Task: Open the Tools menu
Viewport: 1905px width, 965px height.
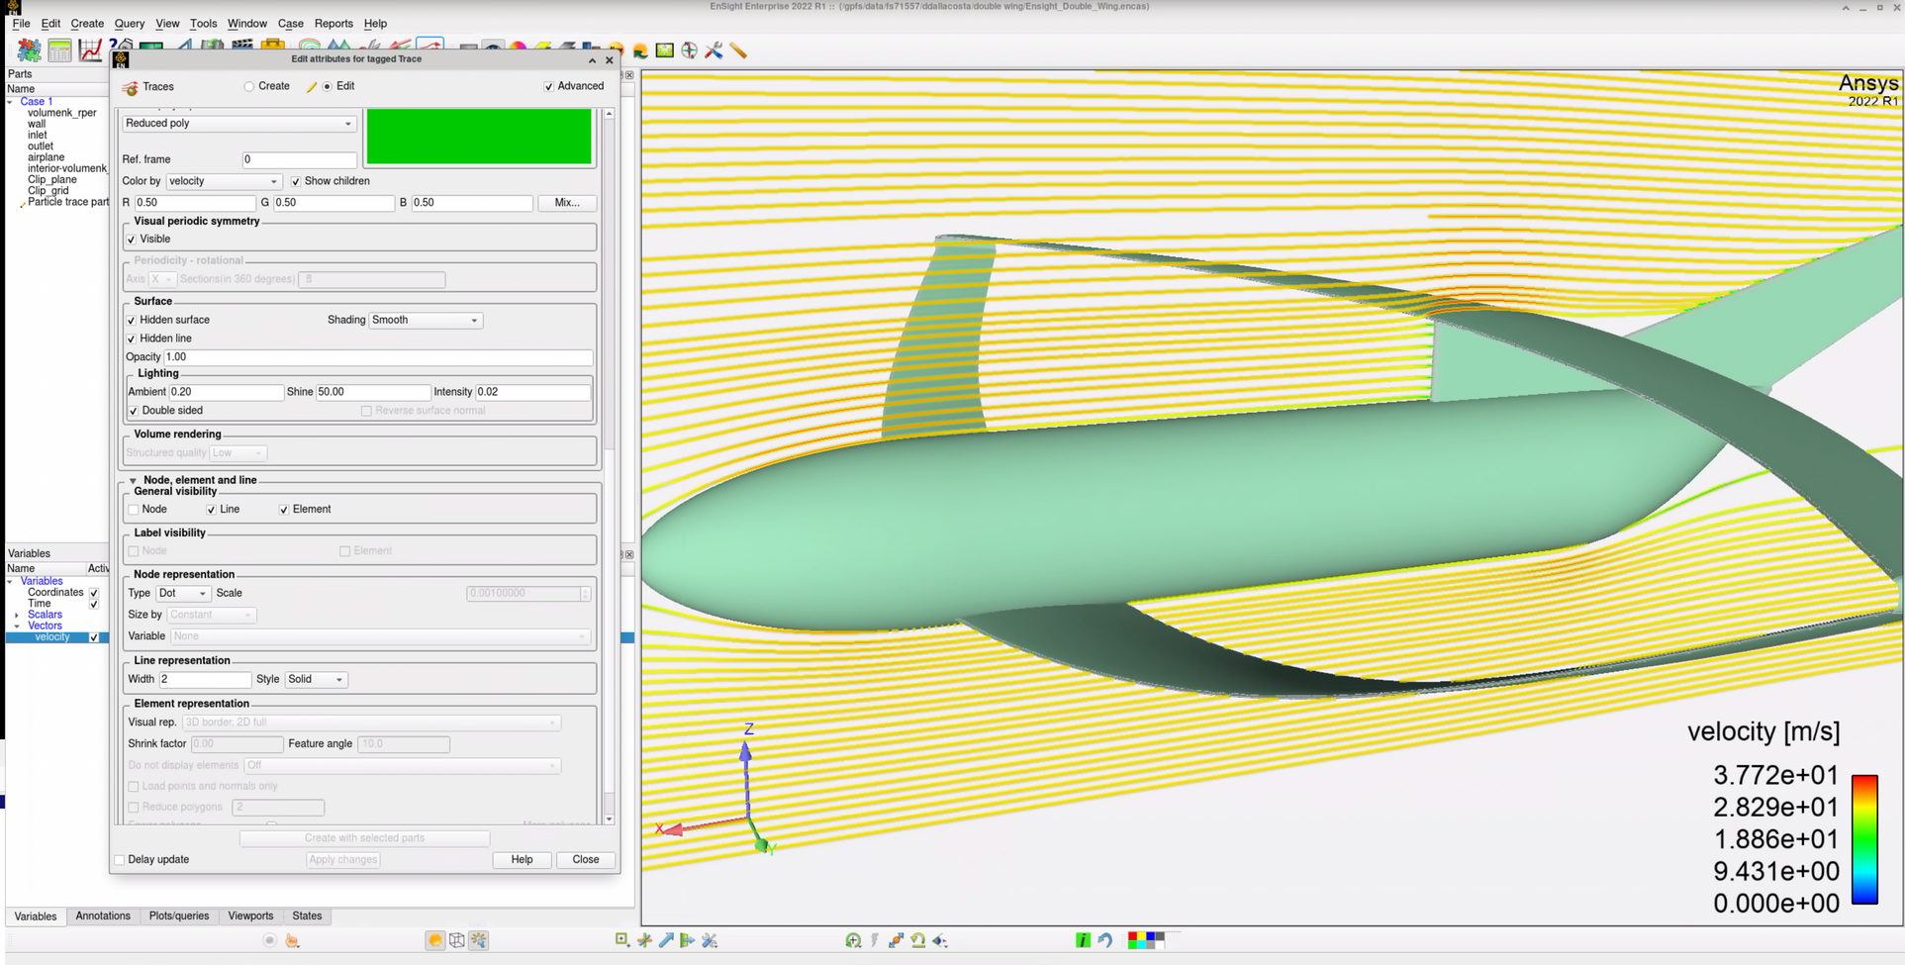Action: coord(203,24)
